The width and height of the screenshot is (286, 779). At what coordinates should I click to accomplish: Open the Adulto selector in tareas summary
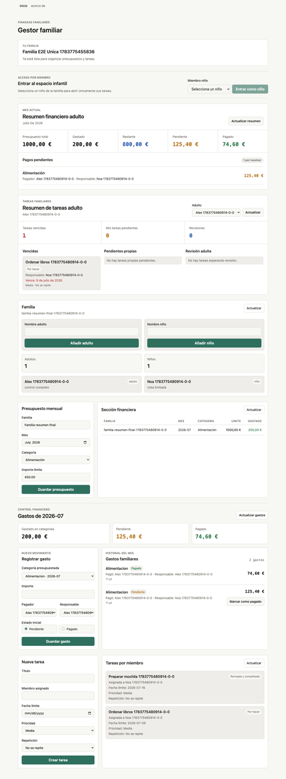pyautogui.click(x=216, y=212)
